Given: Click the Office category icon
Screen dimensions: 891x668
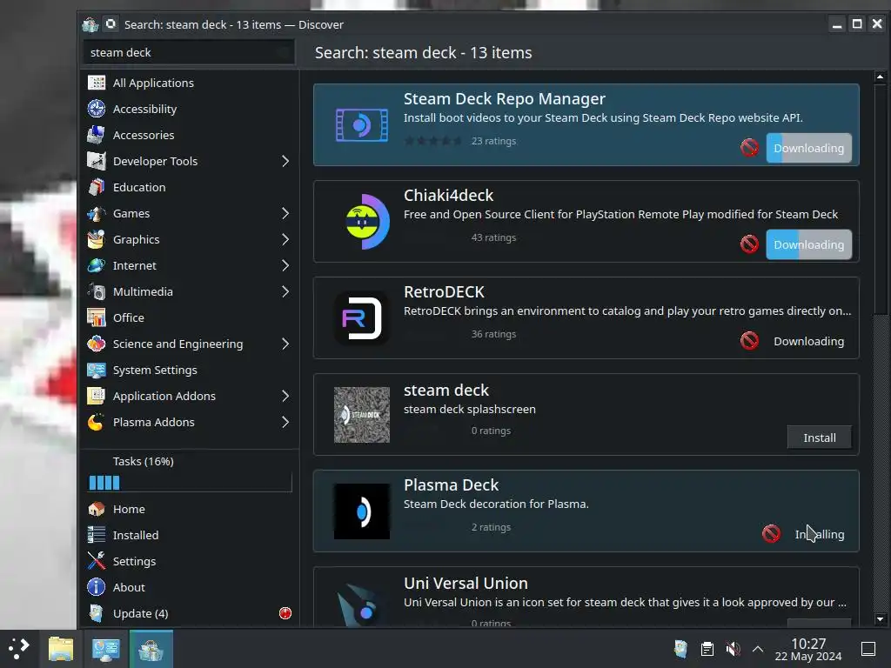Looking at the screenshot, I should click(96, 318).
